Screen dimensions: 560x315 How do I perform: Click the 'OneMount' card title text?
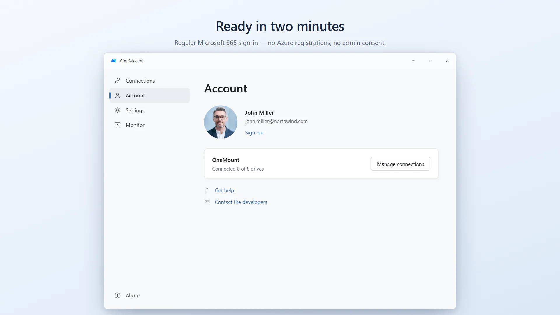(x=225, y=160)
